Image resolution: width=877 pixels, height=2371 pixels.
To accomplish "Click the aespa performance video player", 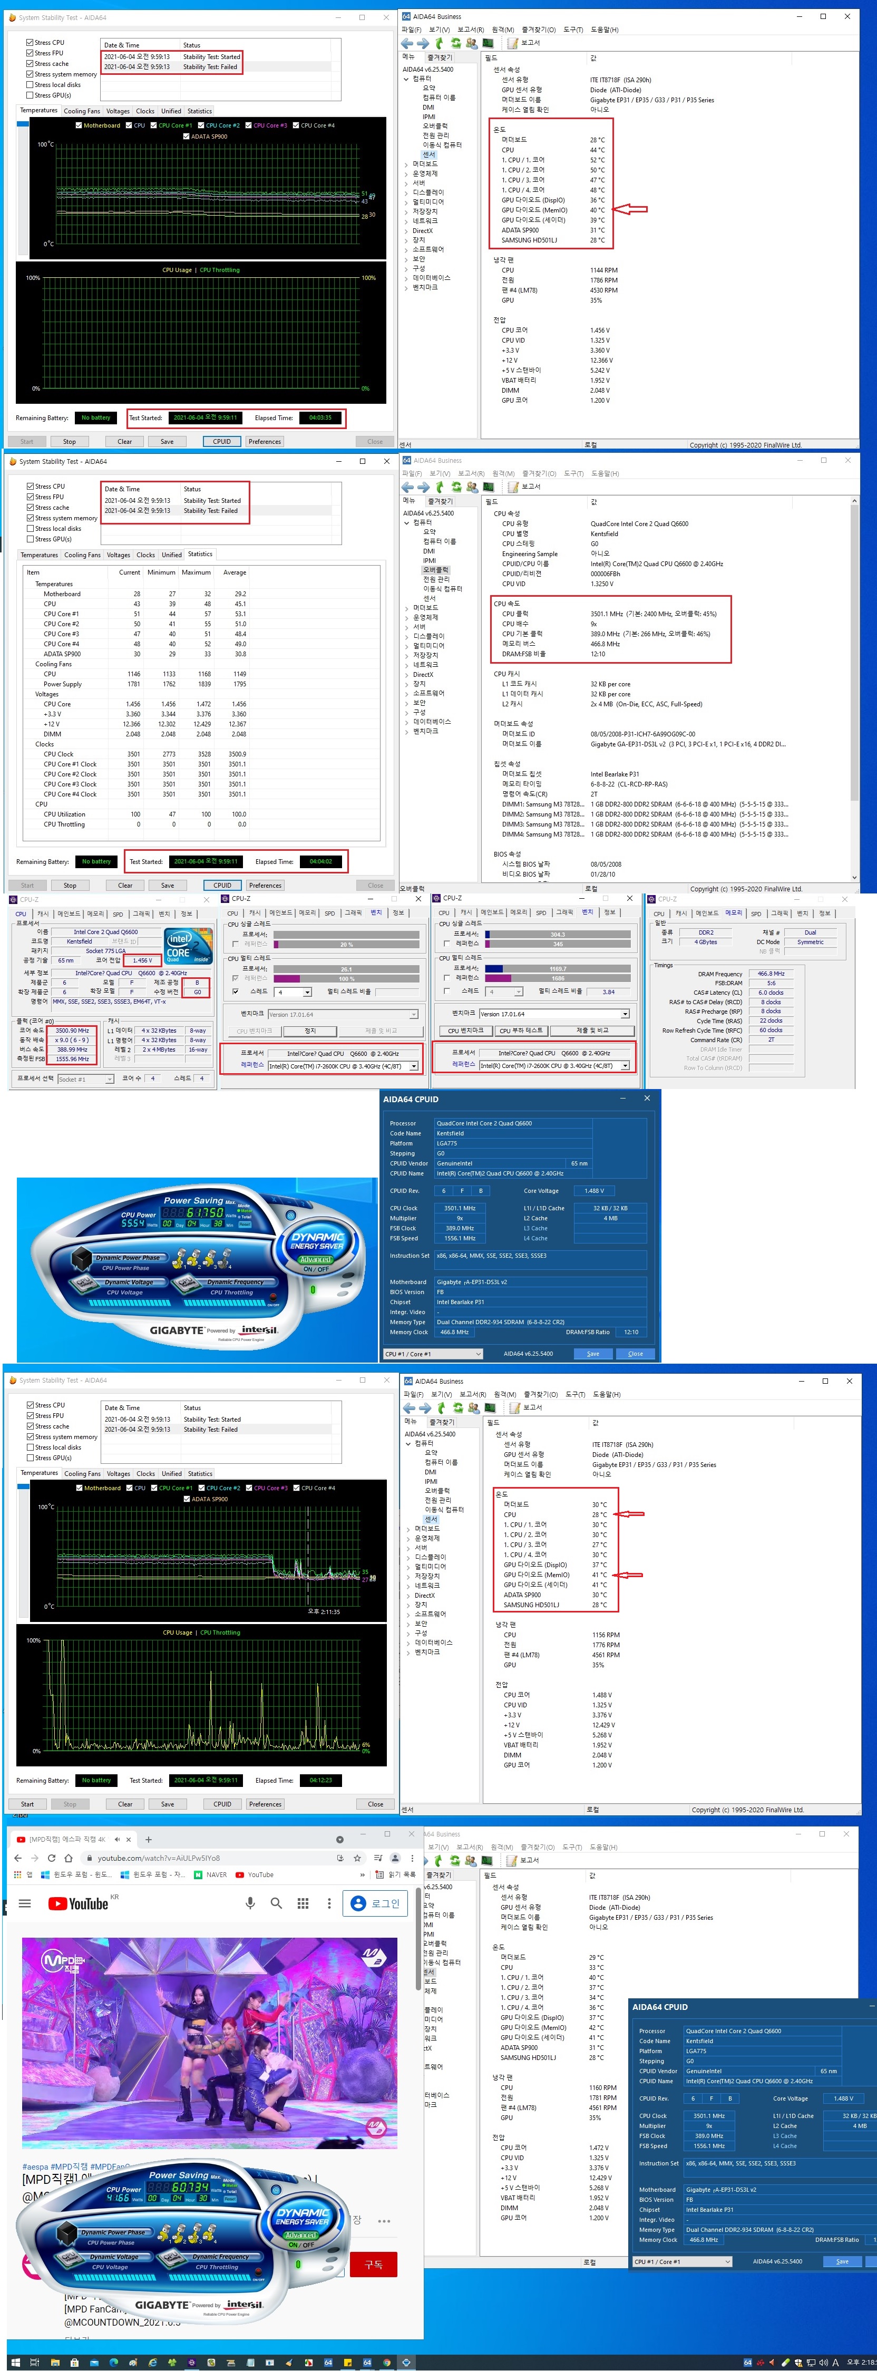I will (x=210, y=2044).
